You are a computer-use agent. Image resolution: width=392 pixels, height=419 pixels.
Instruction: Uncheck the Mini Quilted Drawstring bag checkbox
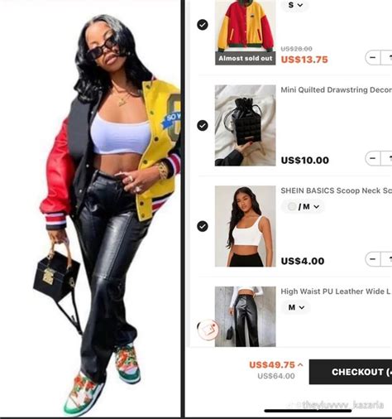203,125
